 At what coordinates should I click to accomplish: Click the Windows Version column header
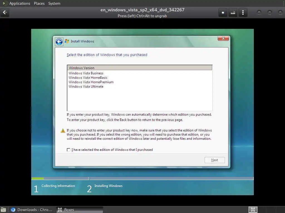tap(139, 68)
